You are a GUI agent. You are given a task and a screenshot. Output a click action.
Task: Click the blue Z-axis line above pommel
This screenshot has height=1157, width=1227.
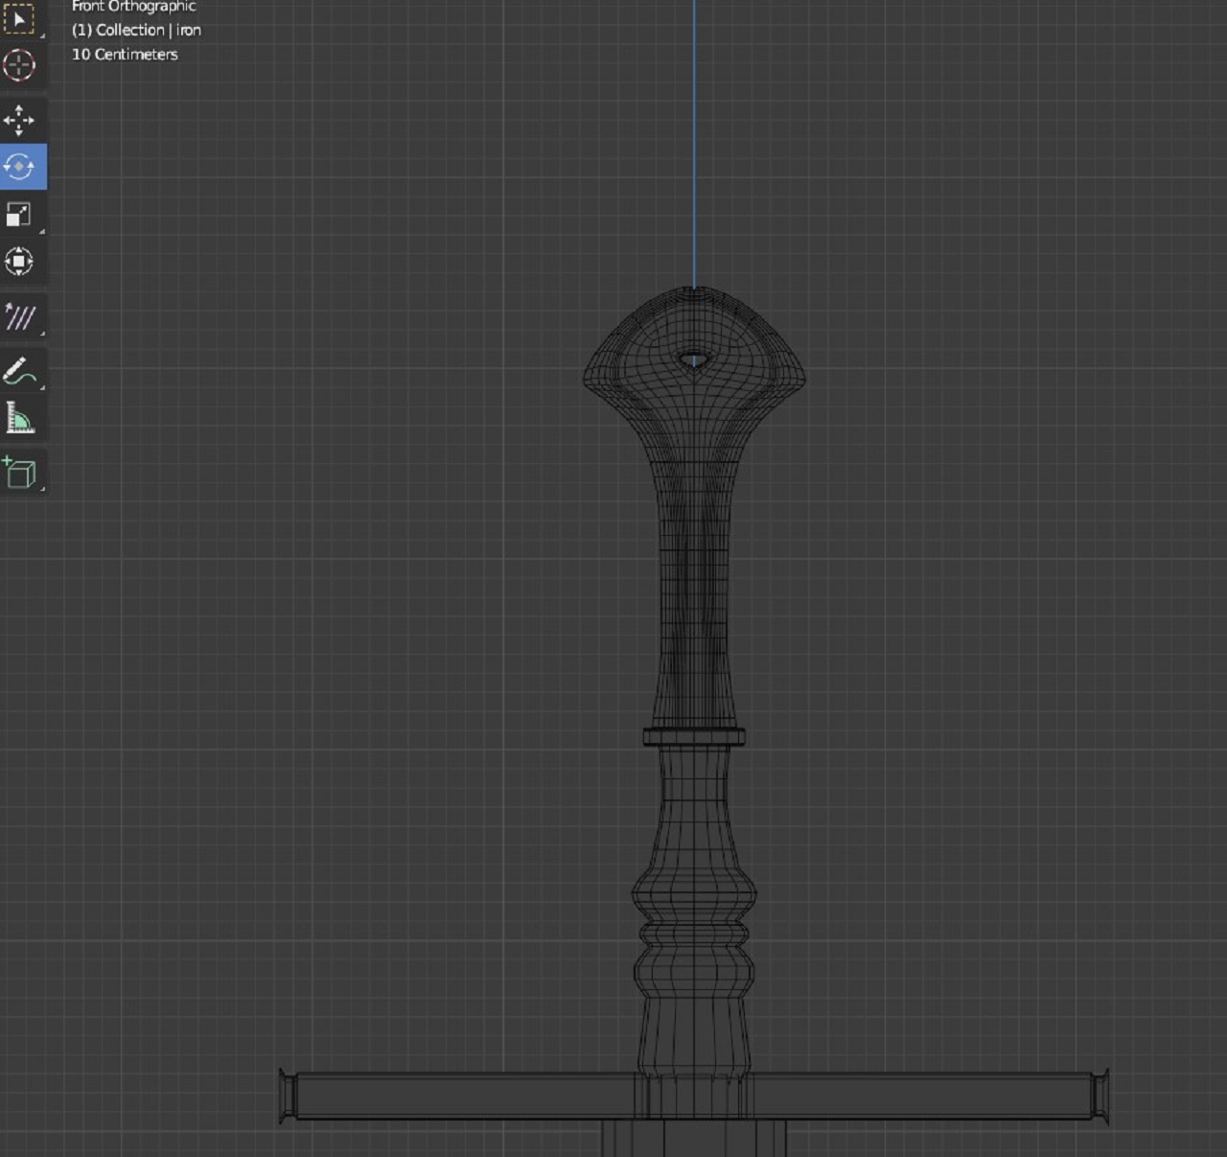(694, 144)
